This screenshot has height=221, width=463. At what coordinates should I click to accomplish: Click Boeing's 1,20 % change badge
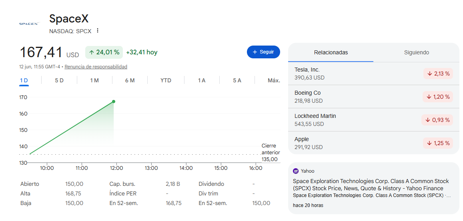(438, 97)
